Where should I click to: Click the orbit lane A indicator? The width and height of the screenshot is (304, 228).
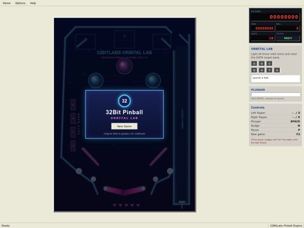click(x=254, y=64)
